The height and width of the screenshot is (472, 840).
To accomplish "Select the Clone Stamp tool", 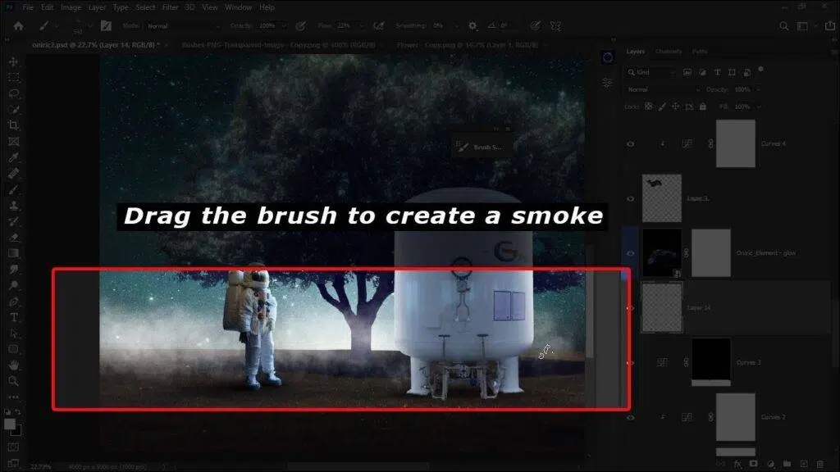I will click(x=13, y=206).
